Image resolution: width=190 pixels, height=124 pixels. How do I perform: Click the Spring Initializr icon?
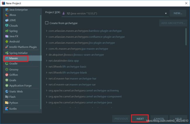click(7, 53)
